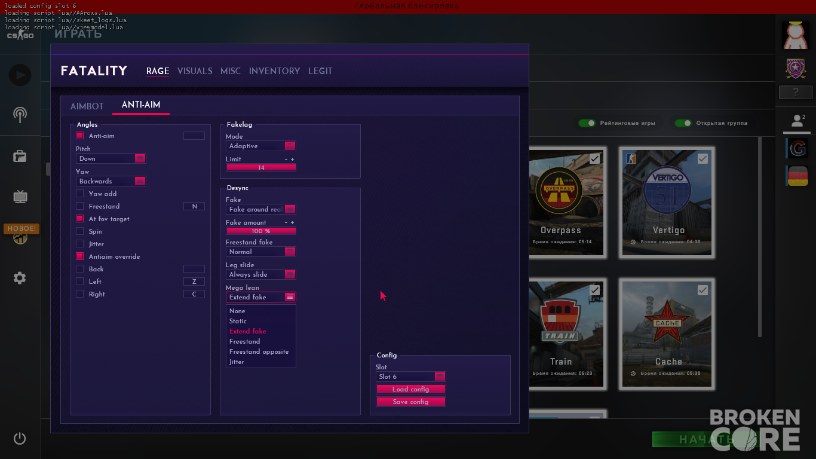Choose Static in the Mega lean list
Screen dimensions: 816x459
238,321
